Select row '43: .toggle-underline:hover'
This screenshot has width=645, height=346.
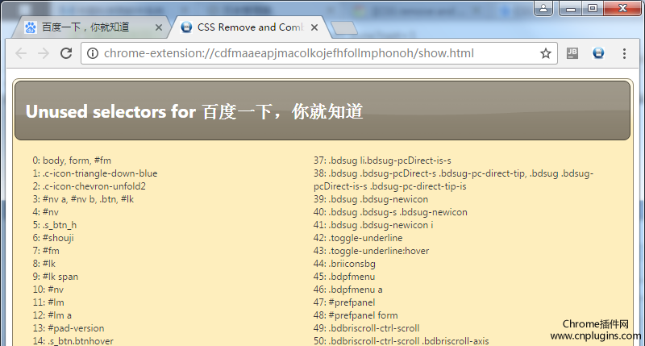tap(371, 251)
